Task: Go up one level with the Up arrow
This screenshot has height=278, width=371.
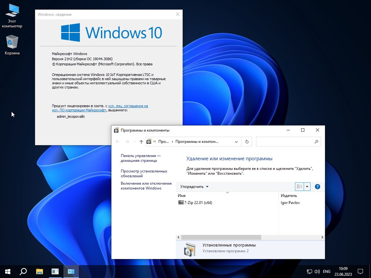Action: pos(141,142)
